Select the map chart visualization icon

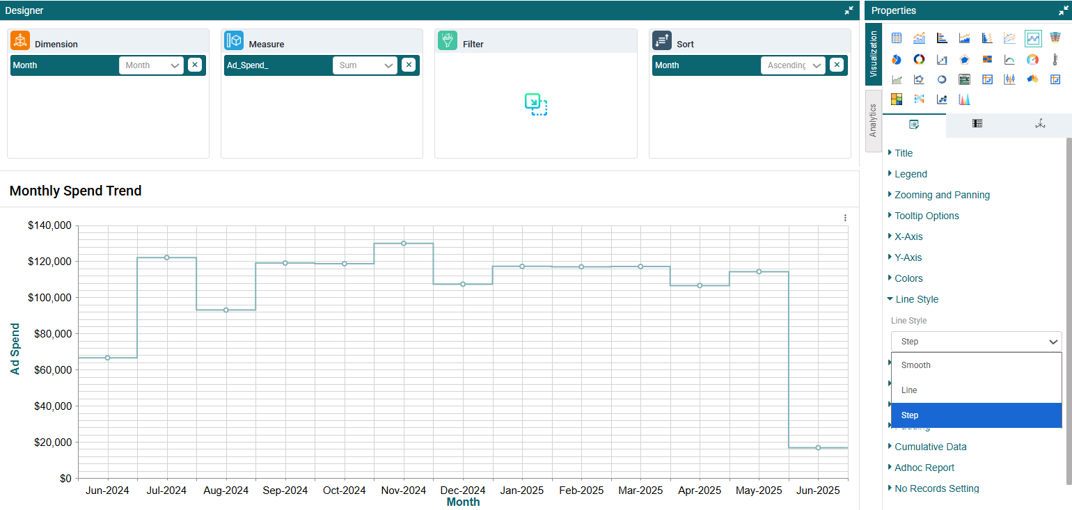[1032, 79]
